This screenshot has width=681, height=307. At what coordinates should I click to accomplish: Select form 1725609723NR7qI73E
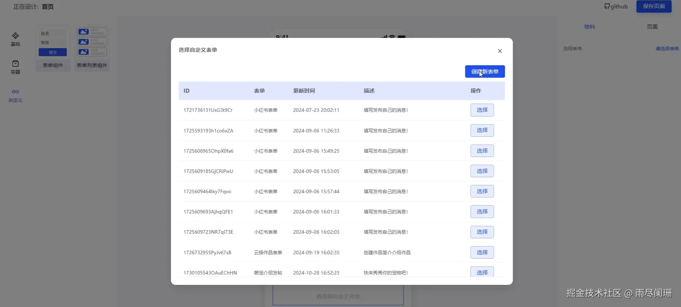point(482,232)
